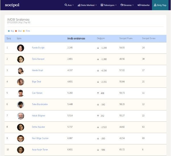Toggle the Film filter option

pos(26,31)
